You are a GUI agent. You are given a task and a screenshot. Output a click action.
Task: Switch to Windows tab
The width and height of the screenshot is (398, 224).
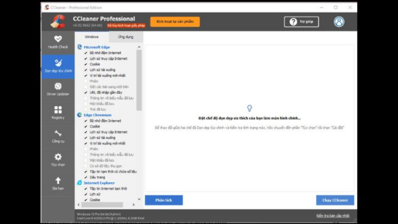coord(92,37)
